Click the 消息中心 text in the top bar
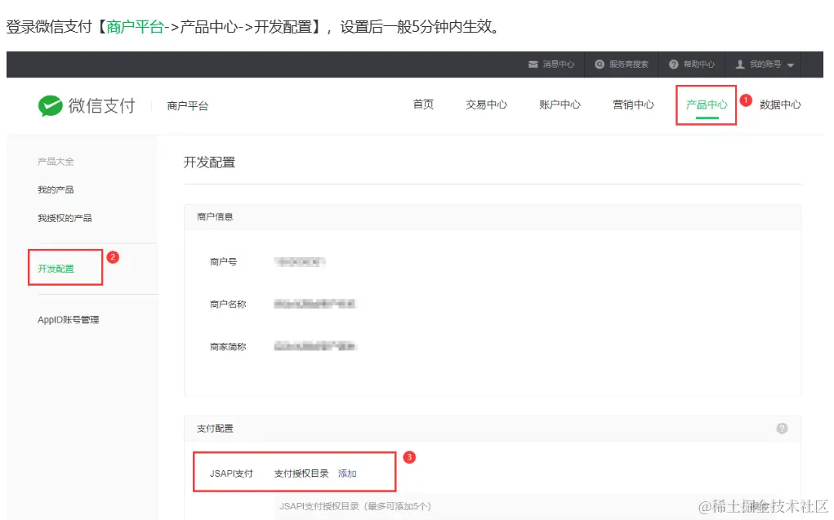 tap(559, 64)
